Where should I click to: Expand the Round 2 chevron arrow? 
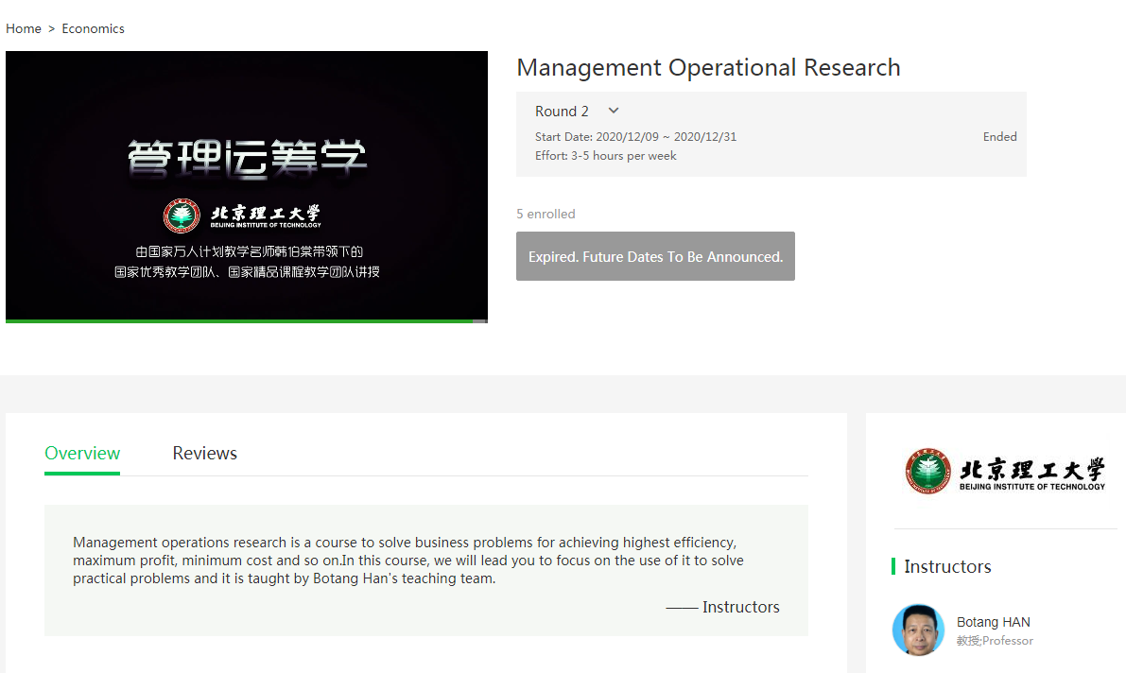(614, 111)
